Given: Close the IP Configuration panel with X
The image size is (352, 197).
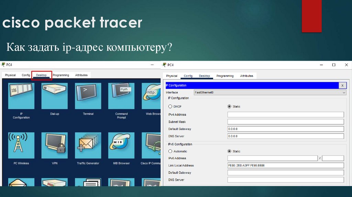Looking at the screenshot, I should click(342, 85).
